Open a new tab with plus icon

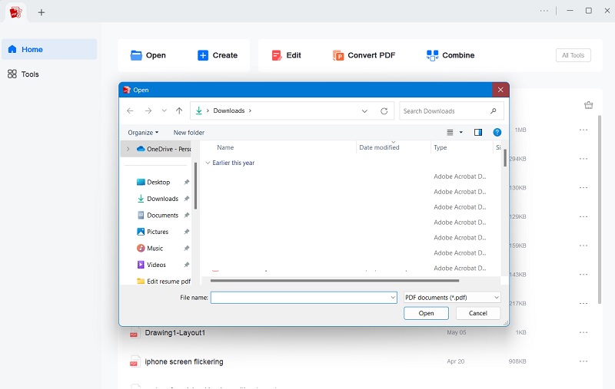point(42,12)
